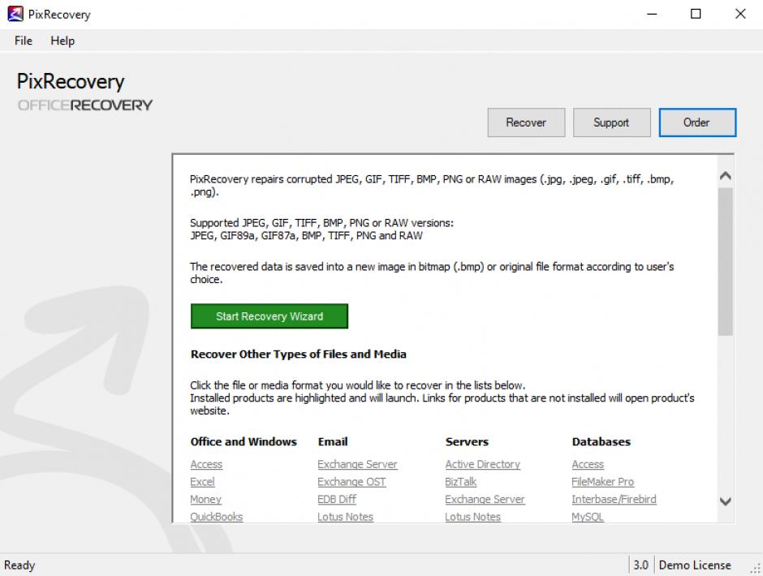Close the PixRecovery window
This screenshot has height=576, width=763.
click(740, 14)
